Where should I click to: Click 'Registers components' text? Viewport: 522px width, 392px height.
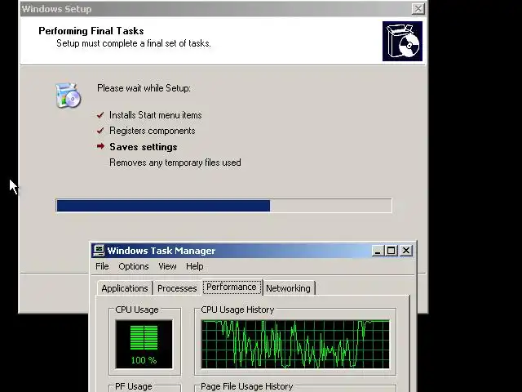[153, 131]
